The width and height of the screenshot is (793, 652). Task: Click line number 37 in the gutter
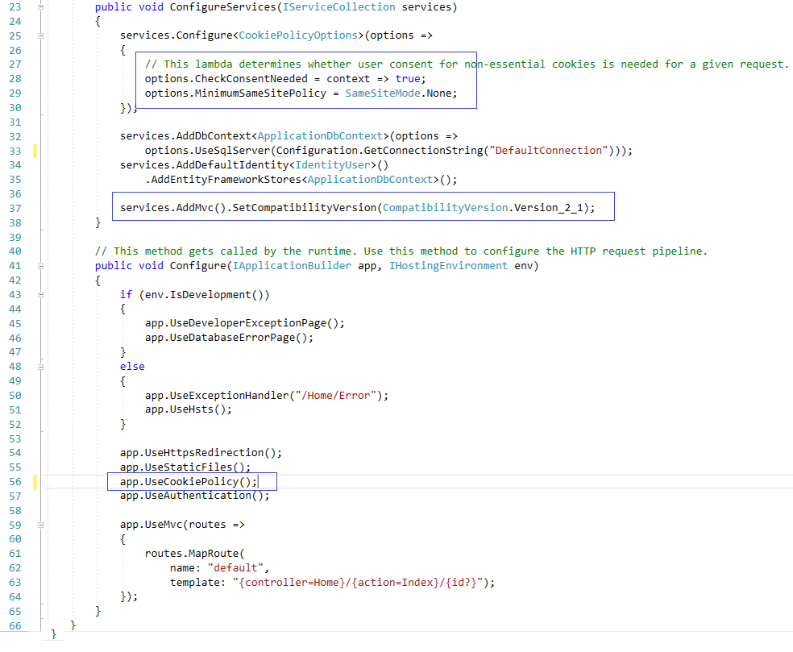pos(15,209)
